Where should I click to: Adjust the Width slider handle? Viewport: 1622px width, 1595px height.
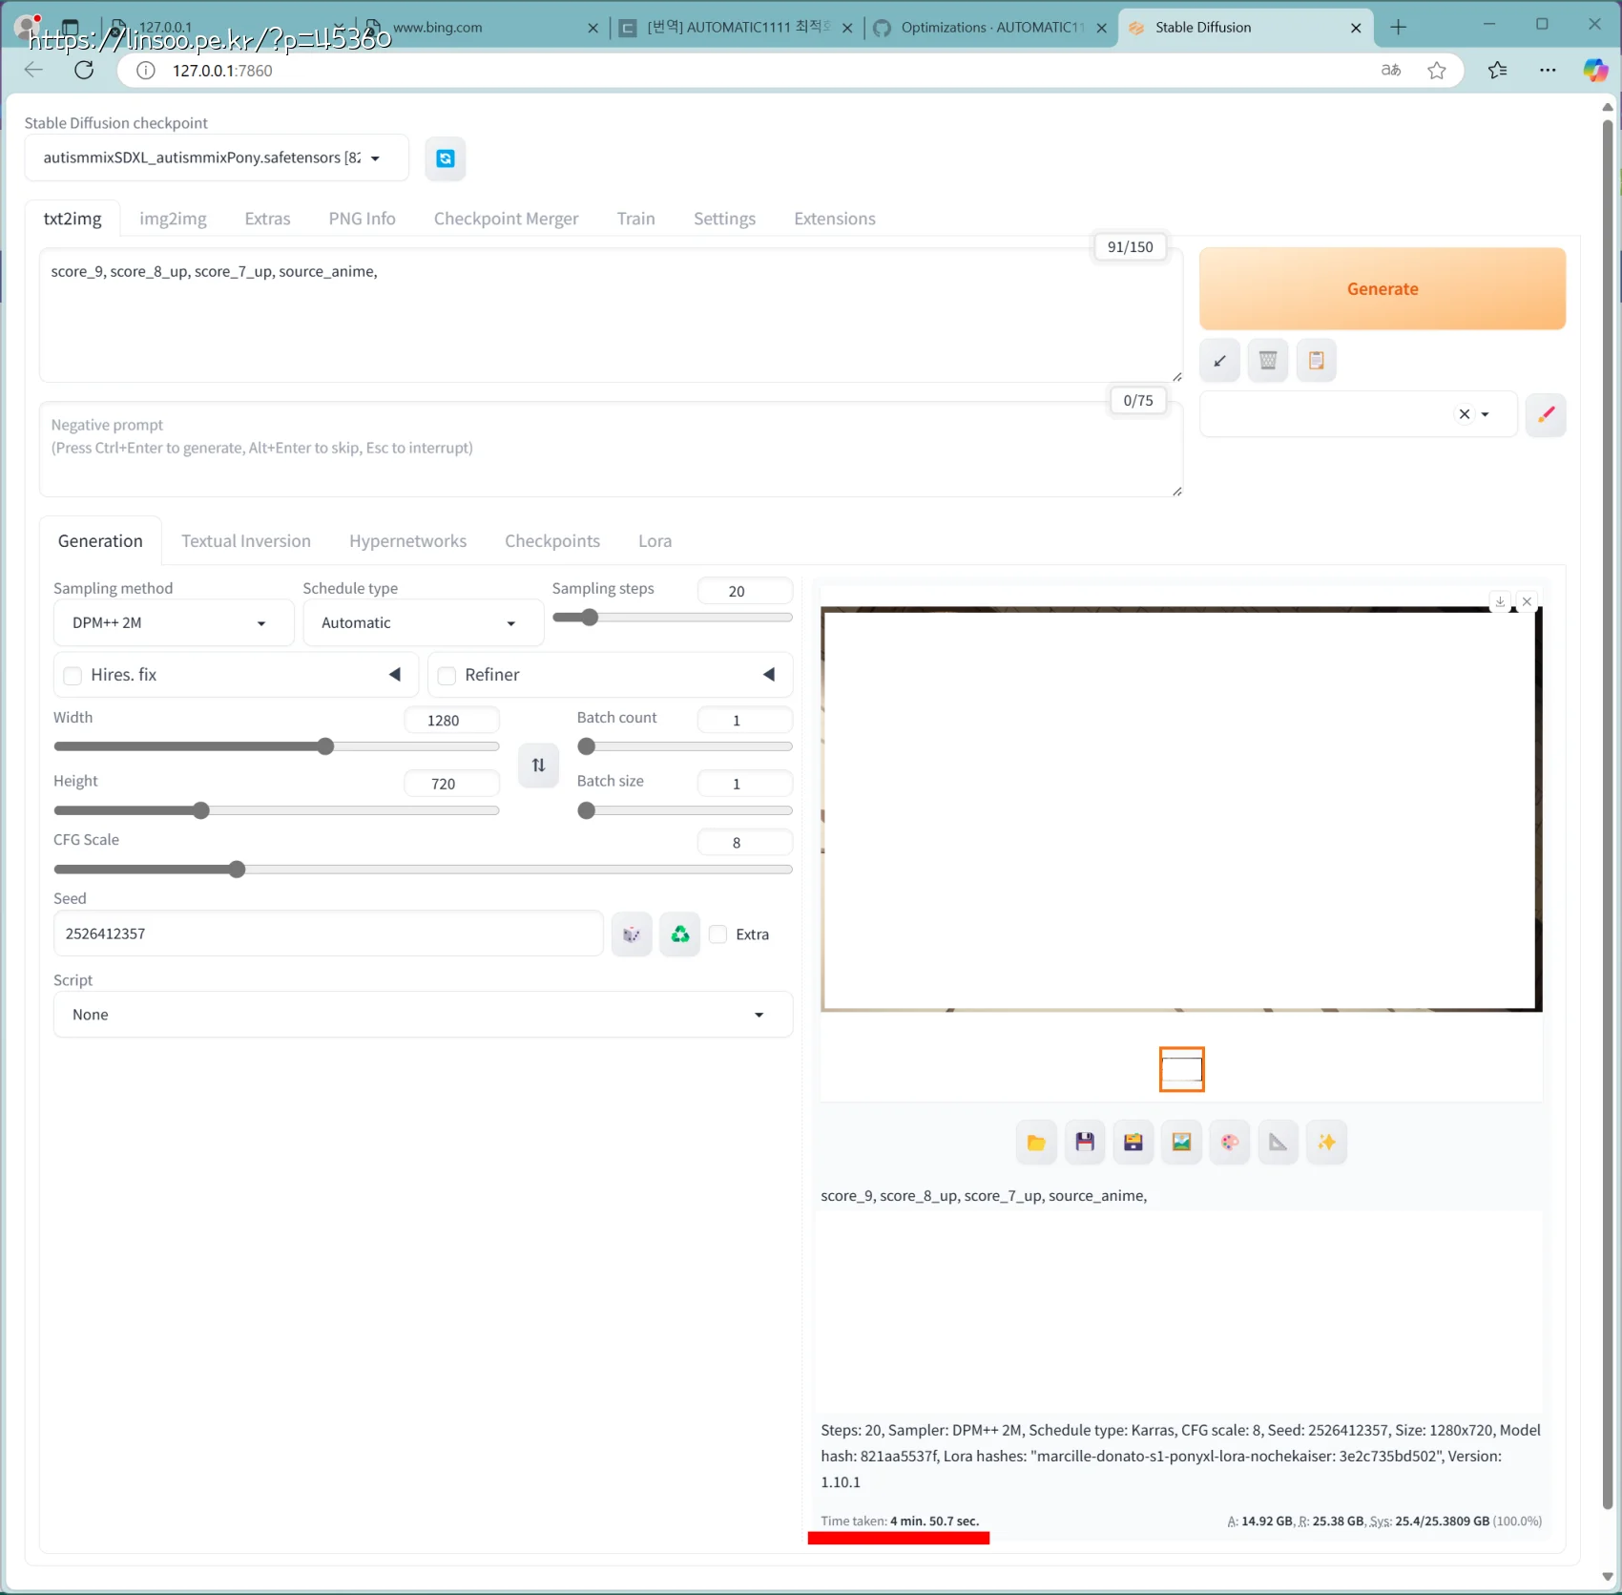325,746
